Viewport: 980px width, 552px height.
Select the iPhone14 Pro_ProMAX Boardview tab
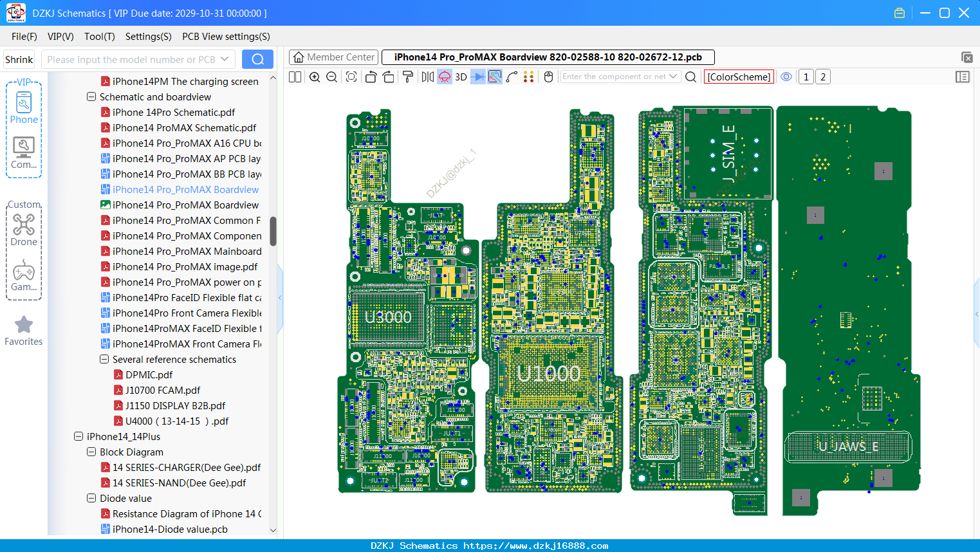tap(548, 57)
